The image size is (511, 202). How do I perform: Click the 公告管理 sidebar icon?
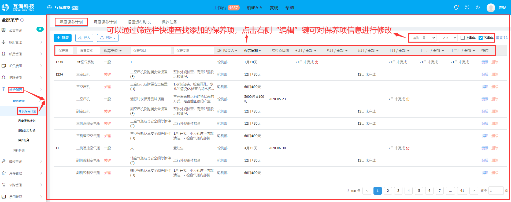coord(3,30)
